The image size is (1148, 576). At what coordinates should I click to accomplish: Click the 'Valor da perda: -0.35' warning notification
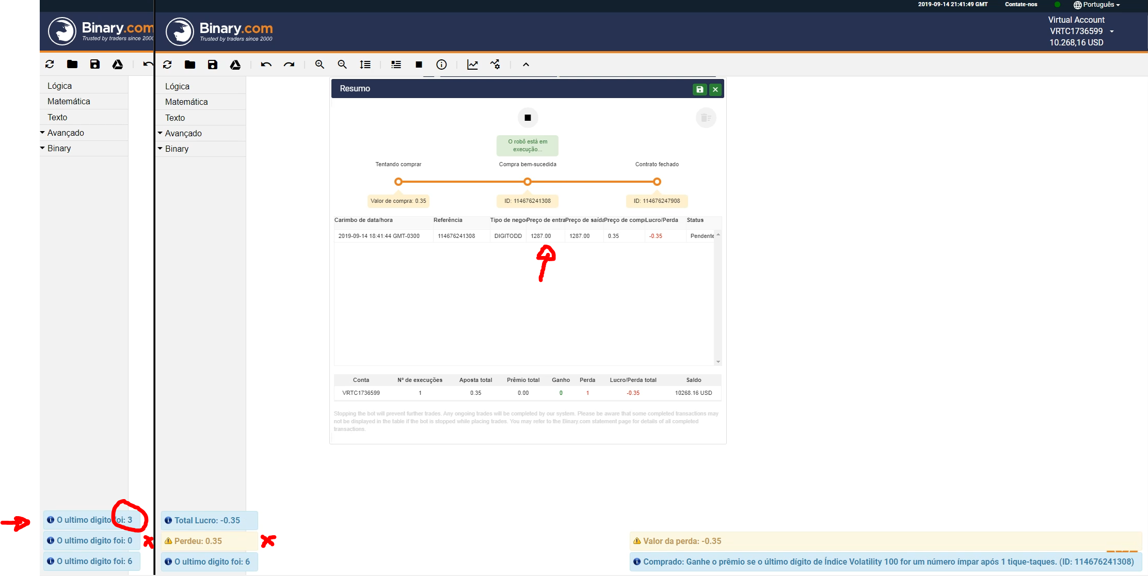click(x=886, y=541)
